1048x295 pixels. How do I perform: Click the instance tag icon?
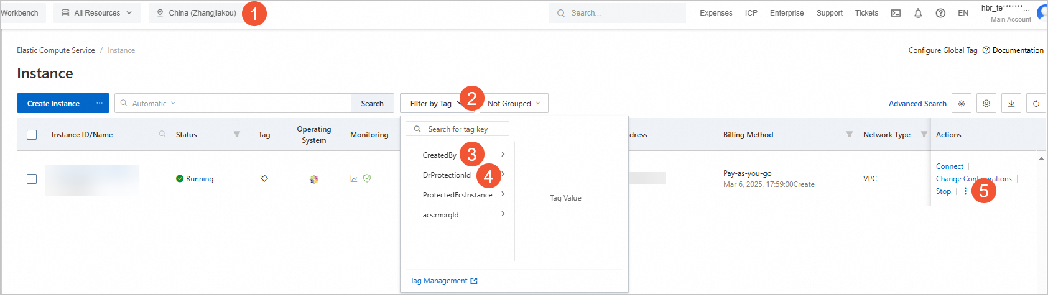tap(264, 178)
